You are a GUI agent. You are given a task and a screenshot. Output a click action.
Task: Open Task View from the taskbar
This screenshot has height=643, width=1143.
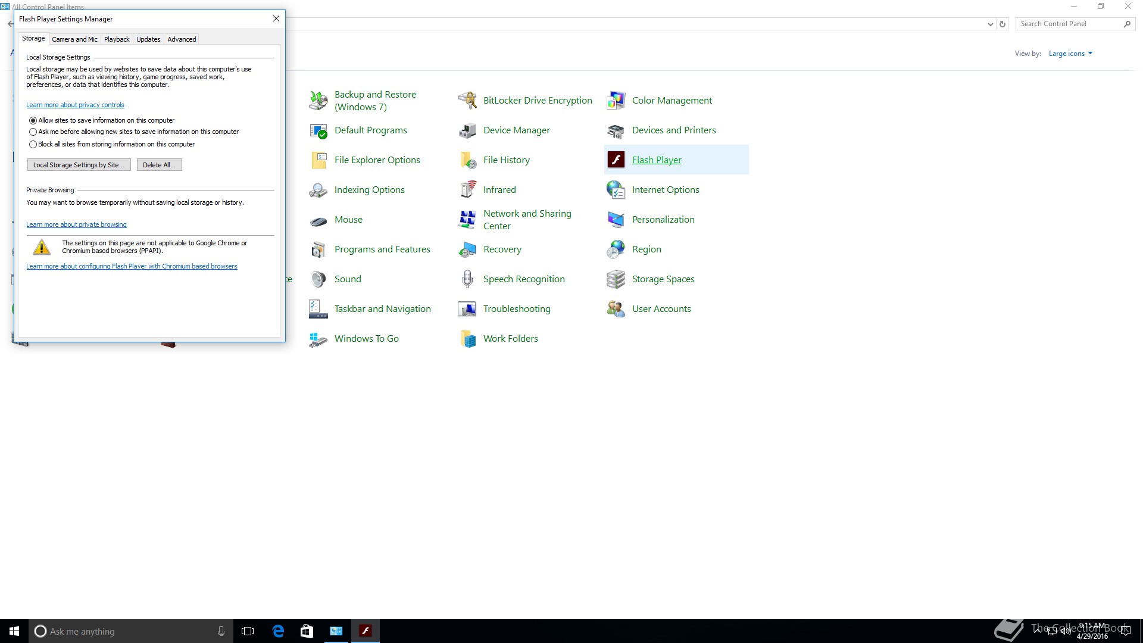(x=248, y=631)
